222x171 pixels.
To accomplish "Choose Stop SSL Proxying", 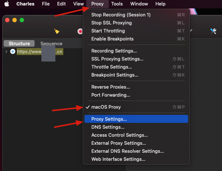I will point(136,23).
